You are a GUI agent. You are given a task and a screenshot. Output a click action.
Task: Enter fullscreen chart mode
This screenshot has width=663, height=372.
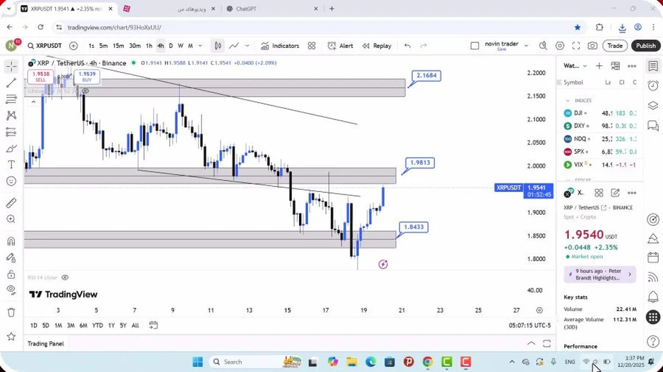[576, 46]
